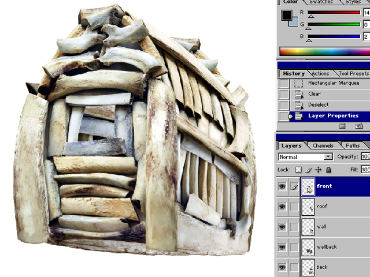This screenshot has height=277, width=370.
Task: Click the background color swatch
Action: click(x=294, y=22)
